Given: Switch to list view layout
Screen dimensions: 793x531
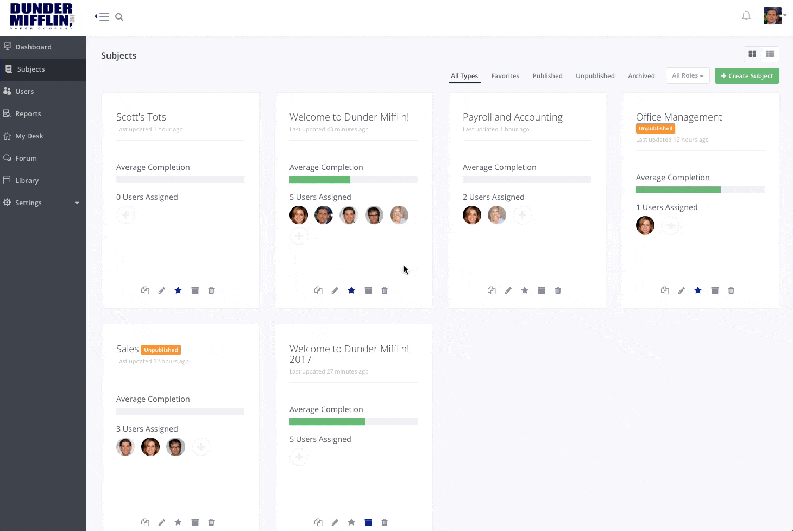Looking at the screenshot, I should click(770, 54).
